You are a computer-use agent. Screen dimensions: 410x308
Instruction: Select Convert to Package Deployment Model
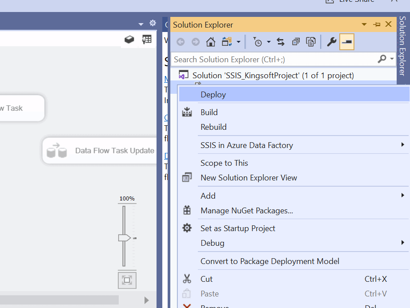294,261
